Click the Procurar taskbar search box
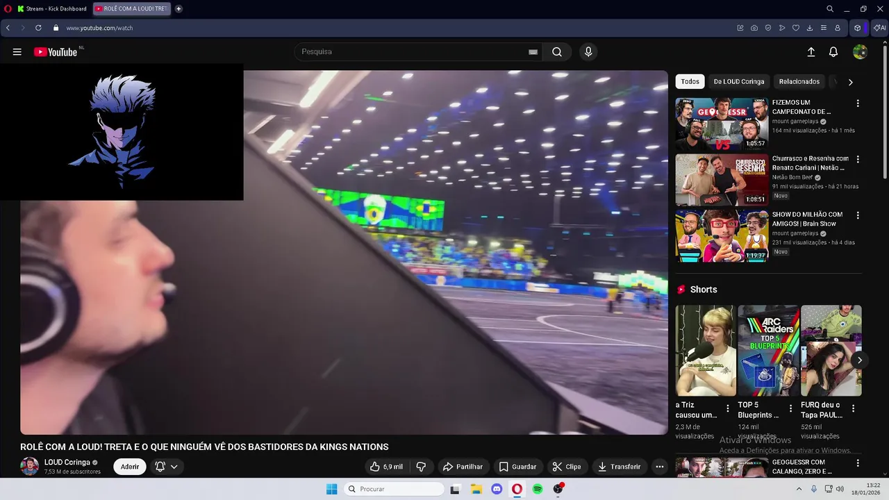This screenshot has width=889, height=500. coord(394,489)
